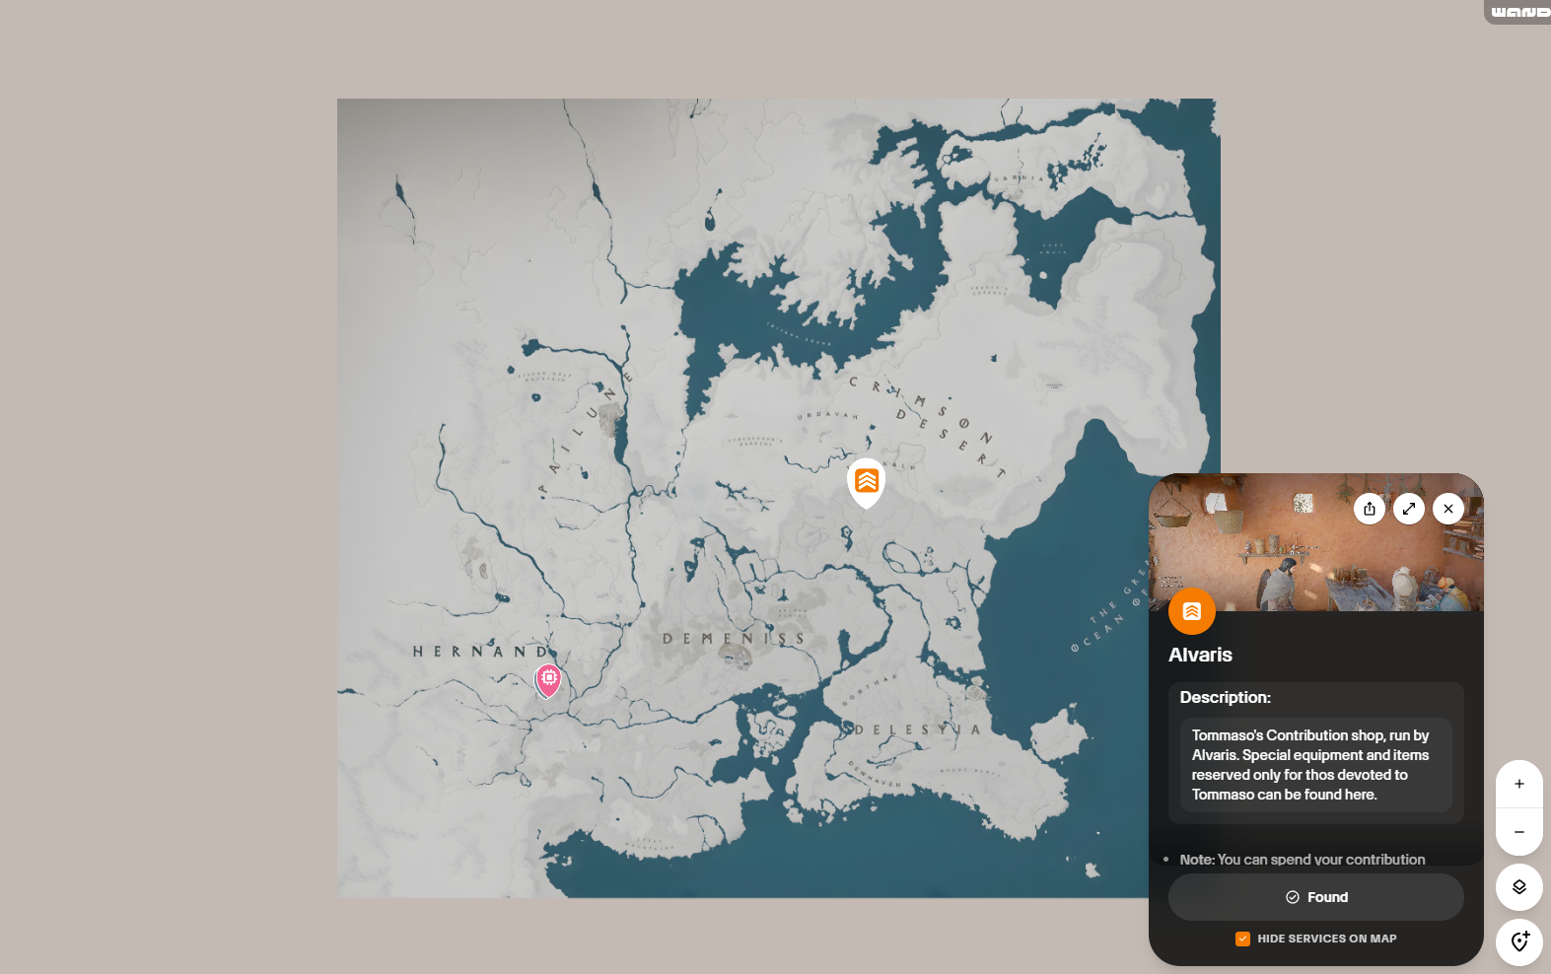The image size is (1551, 974).
Task: Click the orange Alvaris marker on the map
Action: [866, 482]
